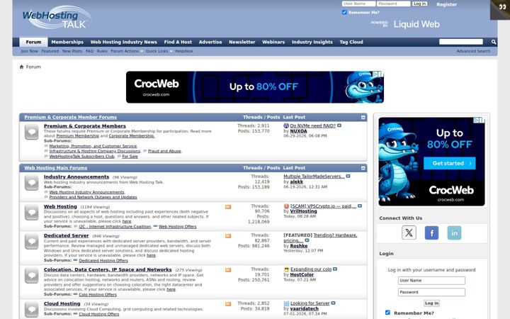Click the AdChoices icon on the top CrocWeb banner
The width and height of the screenshot is (510, 319).
point(375,74)
